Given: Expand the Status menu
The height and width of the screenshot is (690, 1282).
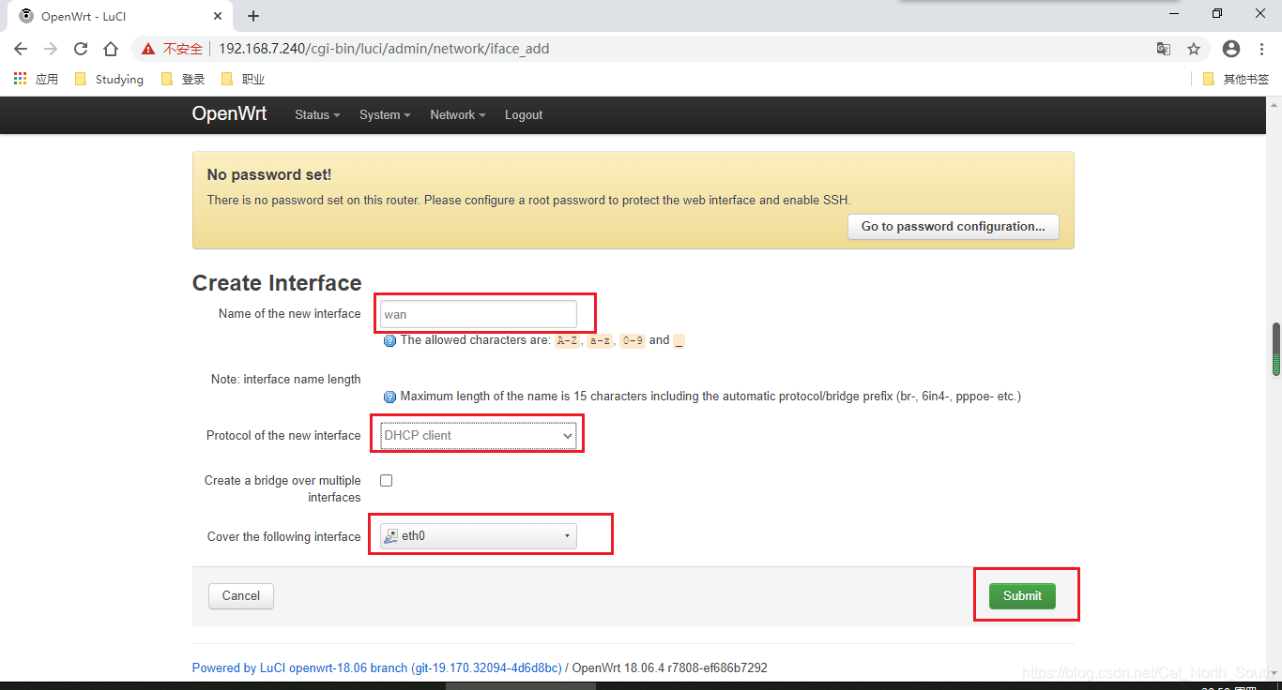Looking at the screenshot, I should point(317,114).
